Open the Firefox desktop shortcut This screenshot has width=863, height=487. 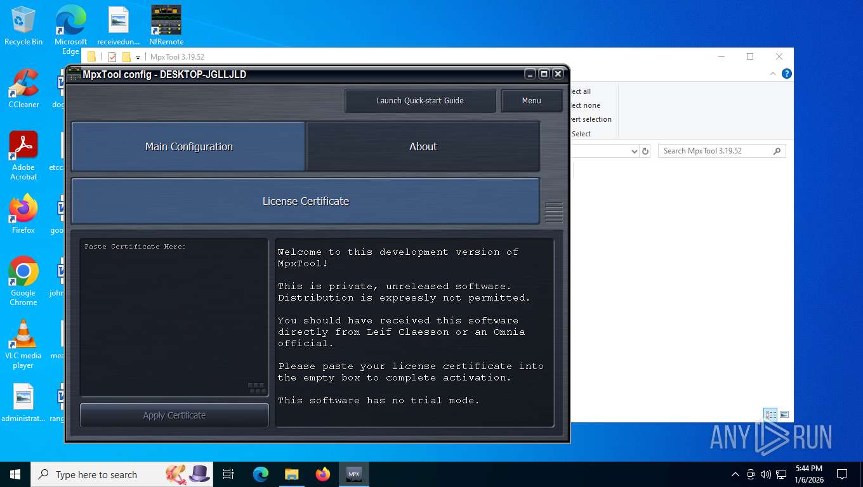tap(23, 214)
